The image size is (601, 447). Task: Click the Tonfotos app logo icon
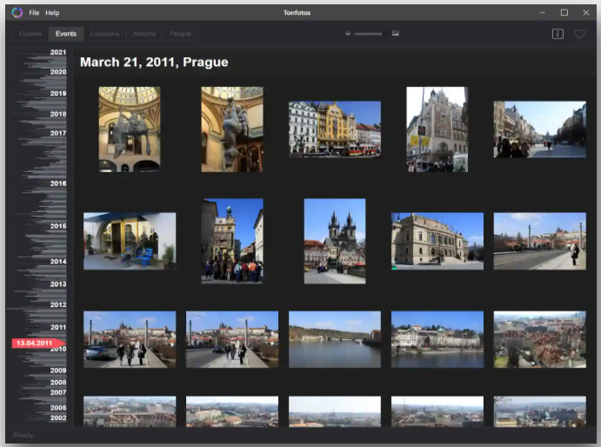tap(17, 12)
